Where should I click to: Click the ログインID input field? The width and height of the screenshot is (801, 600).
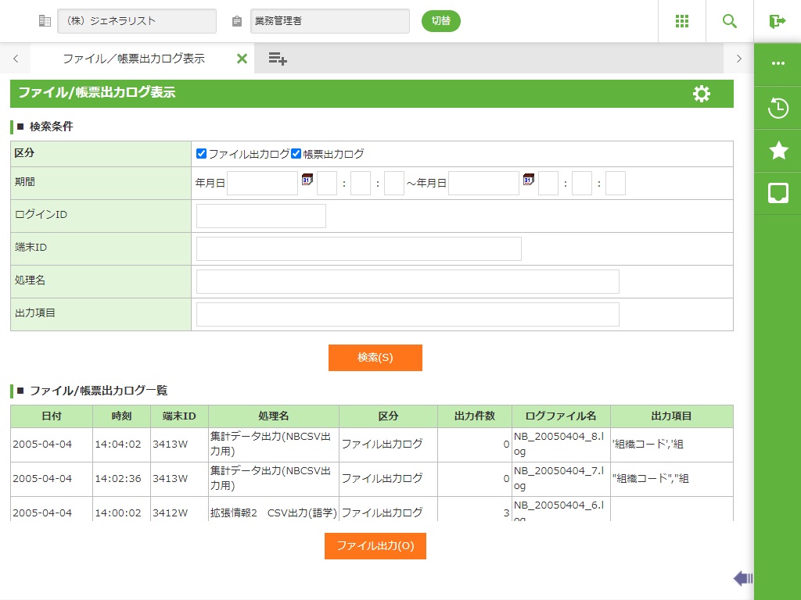261,216
